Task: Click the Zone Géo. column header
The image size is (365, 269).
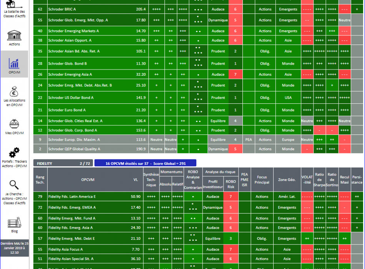Action: click(x=287, y=179)
